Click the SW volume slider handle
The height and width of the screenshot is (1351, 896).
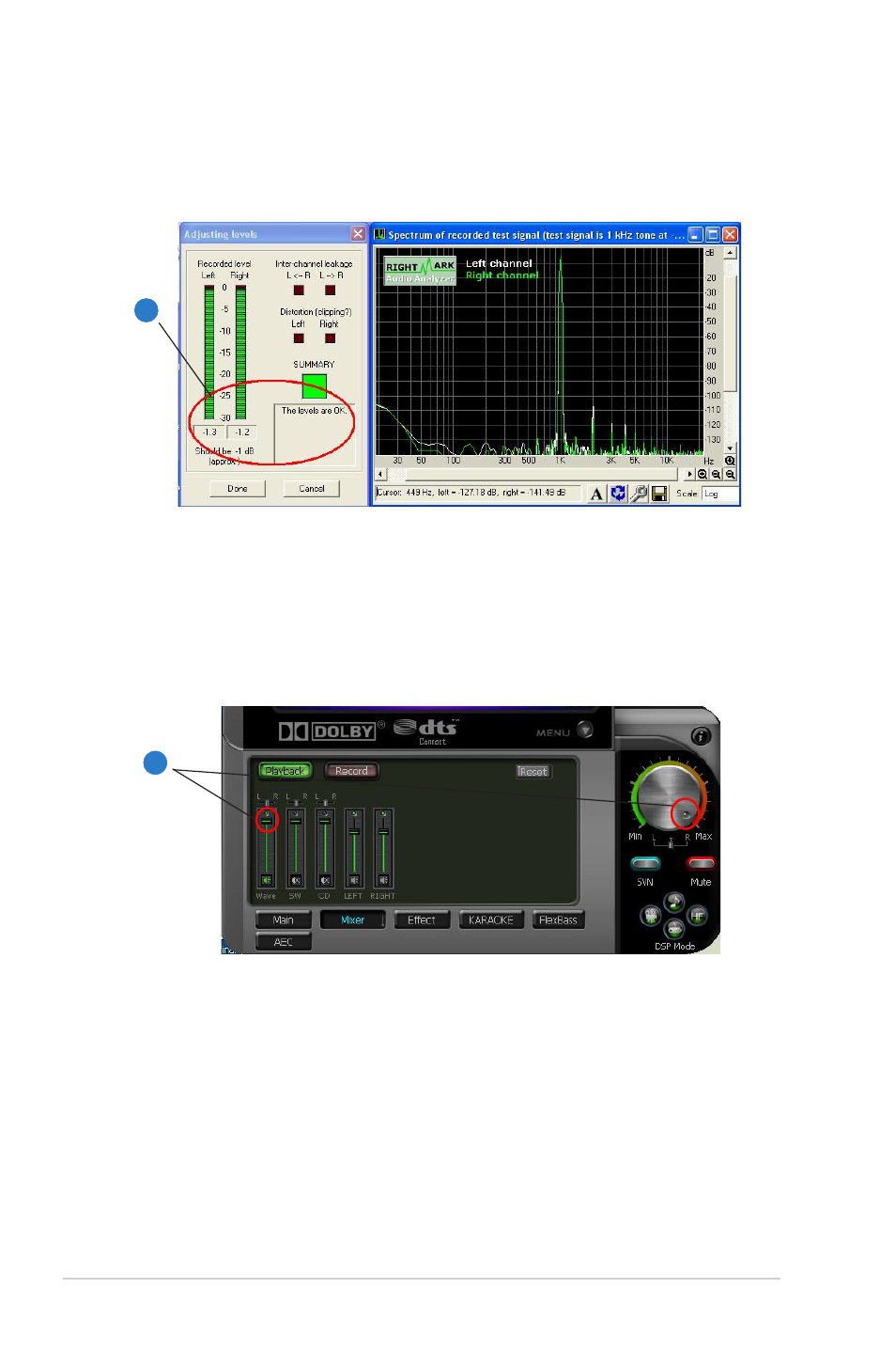(x=296, y=821)
